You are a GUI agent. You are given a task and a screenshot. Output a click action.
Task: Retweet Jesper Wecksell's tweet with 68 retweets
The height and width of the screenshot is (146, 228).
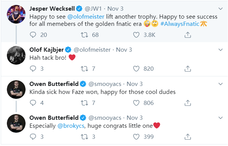[85, 35]
